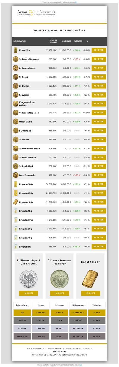Image resolution: width=119 pixels, height=367 pixels.
Task: Click ACHETER for 20 Dollars
Action: coord(99,86)
